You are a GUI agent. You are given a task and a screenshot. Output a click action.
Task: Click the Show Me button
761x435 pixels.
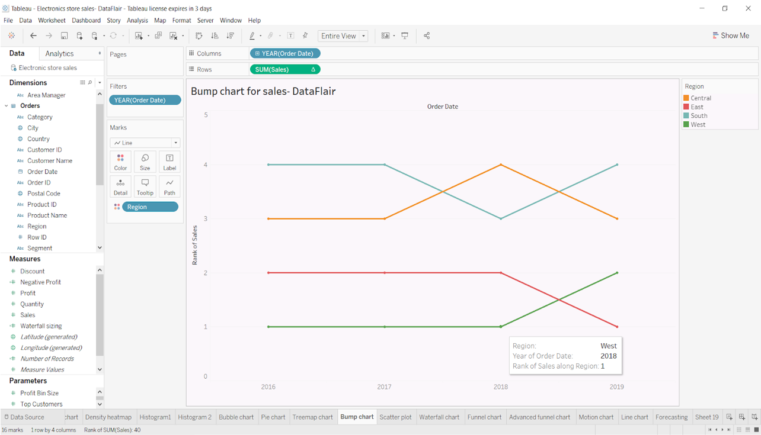(x=731, y=36)
